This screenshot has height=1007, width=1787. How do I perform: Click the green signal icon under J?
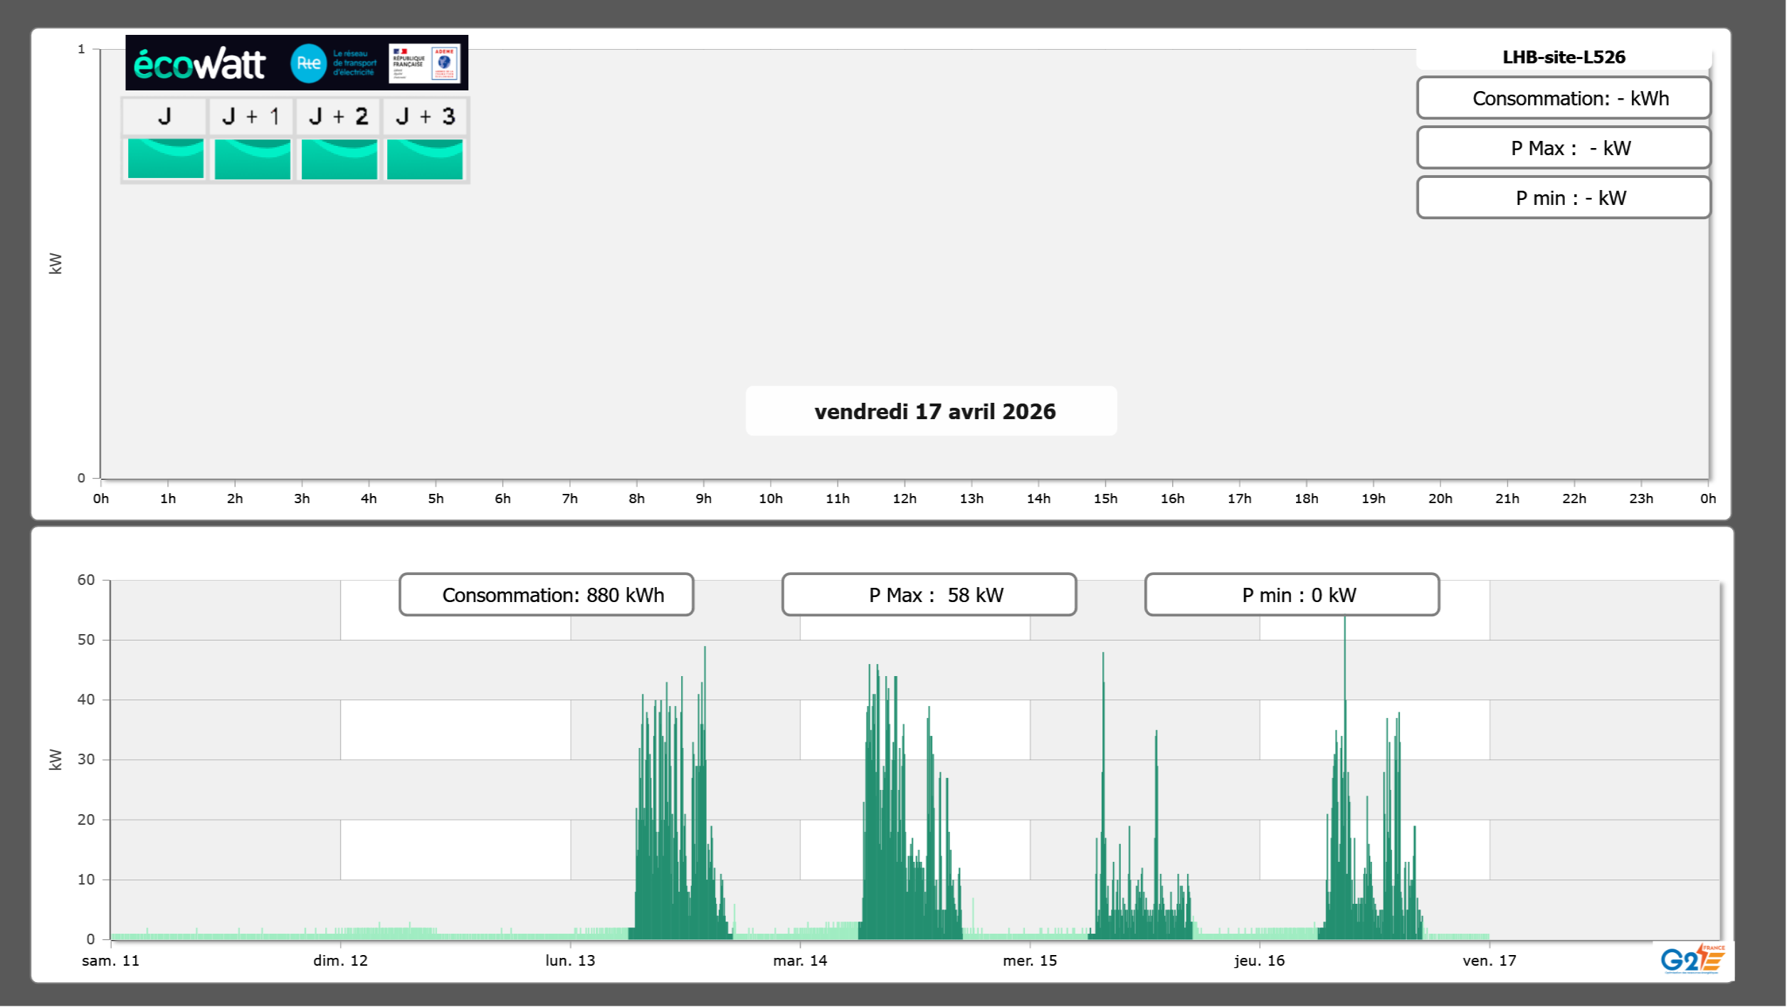point(165,159)
